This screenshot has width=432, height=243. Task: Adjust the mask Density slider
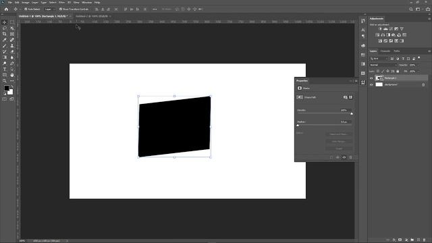click(352, 113)
